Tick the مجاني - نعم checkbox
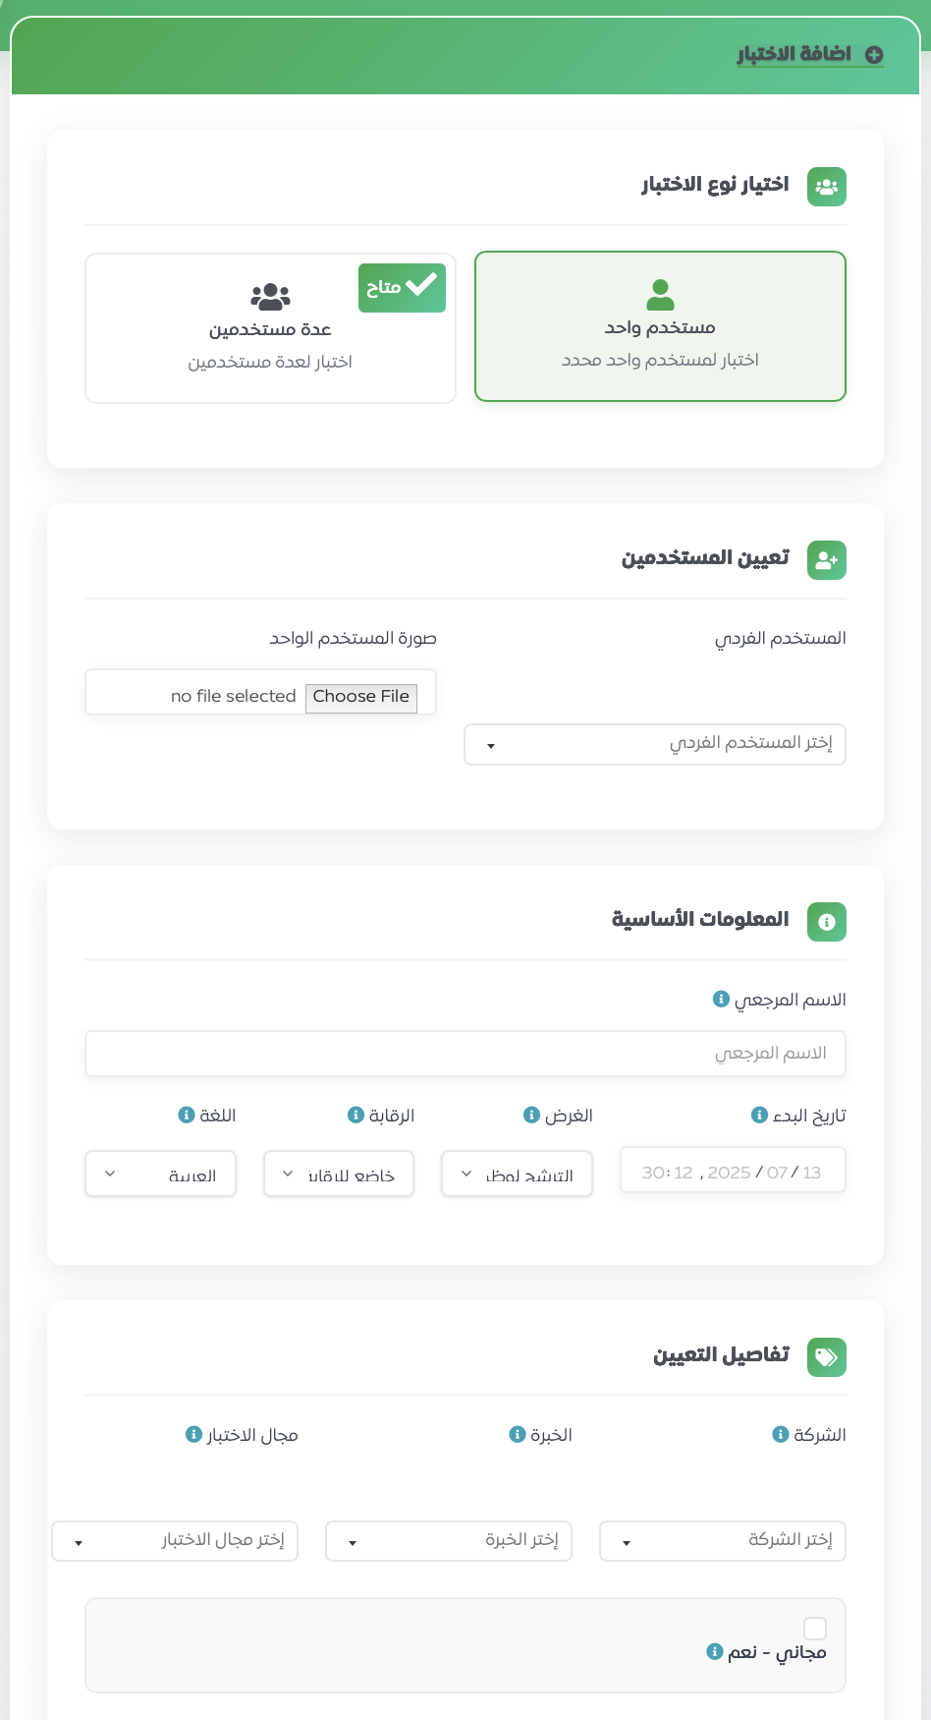Image resolution: width=931 pixels, height=1720 pixels. 815,1629
